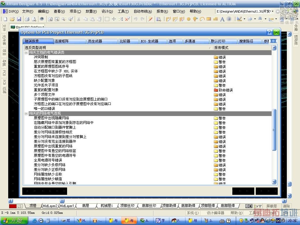This screenshot has height=225, width=300.
Task: Switch to 连接矩阵 tab
Action: (x=69, y=41)
